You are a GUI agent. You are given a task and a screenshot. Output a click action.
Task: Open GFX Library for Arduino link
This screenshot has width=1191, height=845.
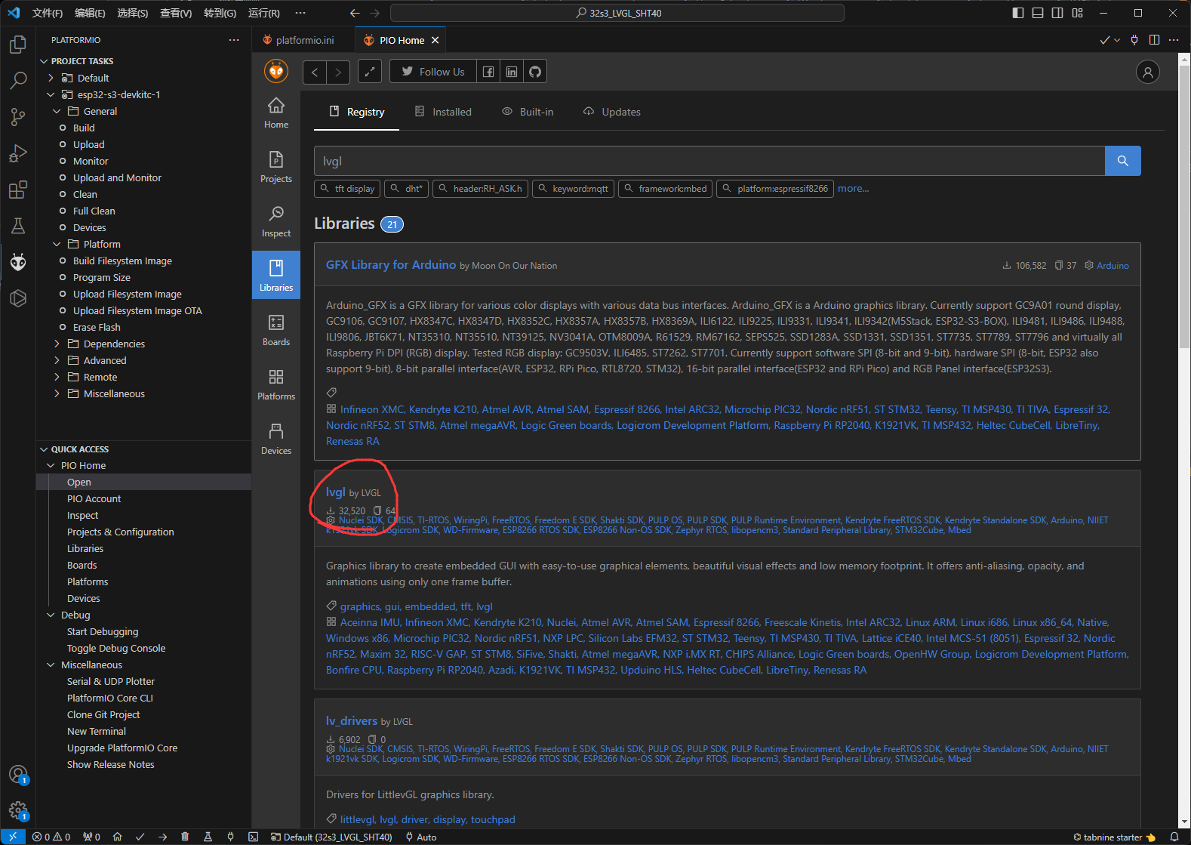tap(391, 264)
